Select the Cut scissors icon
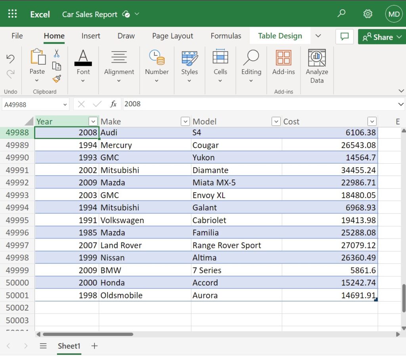The image size is (406, 357). click(57, 53)
